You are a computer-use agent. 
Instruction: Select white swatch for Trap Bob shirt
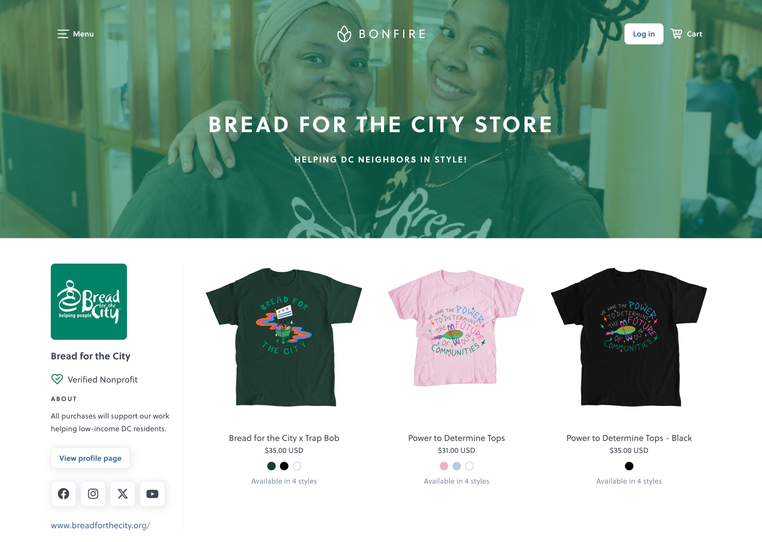pos(297,466)
